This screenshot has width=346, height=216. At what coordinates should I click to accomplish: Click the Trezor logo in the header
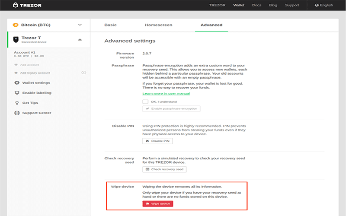[x=27, y=5]
